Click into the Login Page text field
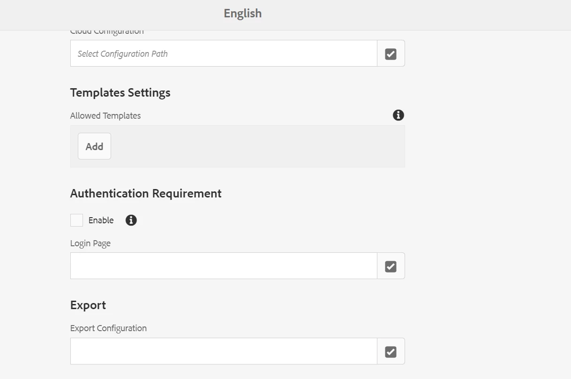The height and width of the screenshot is (379, 571). [223, 266]
